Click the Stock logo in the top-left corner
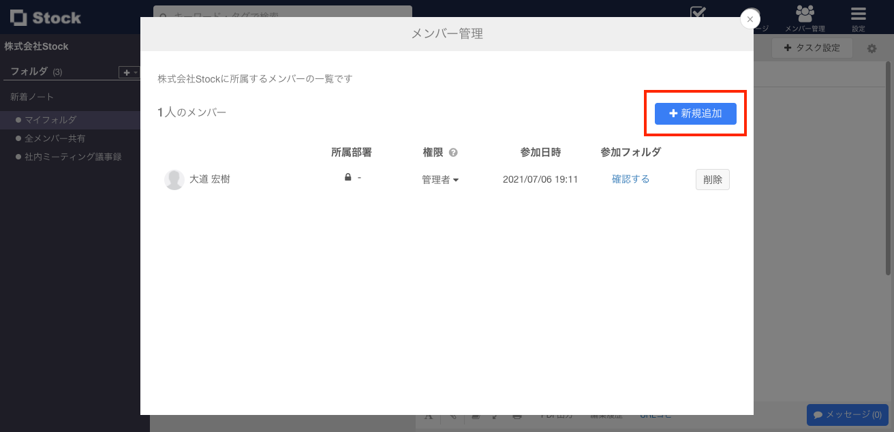The height and width of the screenshot is (432, 894). click(45, 17)
